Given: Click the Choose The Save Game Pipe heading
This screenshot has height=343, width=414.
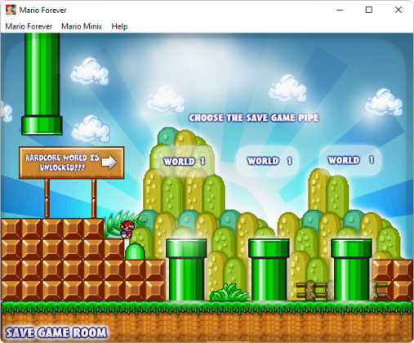Looking at the screenshot, I should click(254, 118).
